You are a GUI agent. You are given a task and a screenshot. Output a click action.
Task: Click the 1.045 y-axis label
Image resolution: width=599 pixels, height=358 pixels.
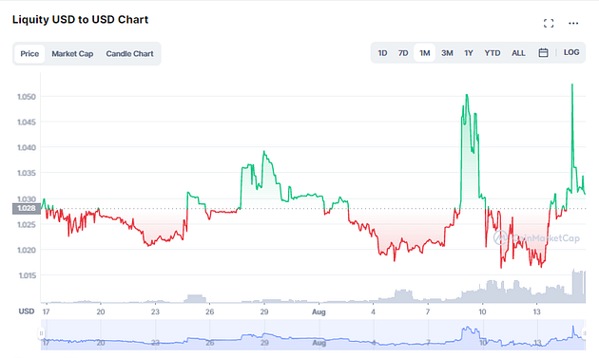(27, 122)
